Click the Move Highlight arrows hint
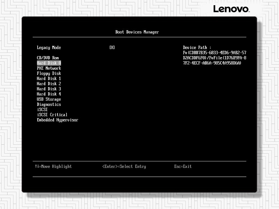Image resolution: width=279 pixels, height=209 pixels. click(53, 167)
